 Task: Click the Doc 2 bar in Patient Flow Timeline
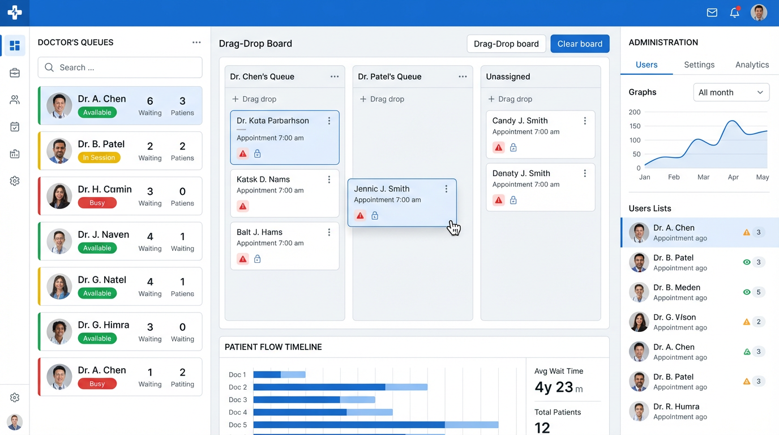click(340, 387)
